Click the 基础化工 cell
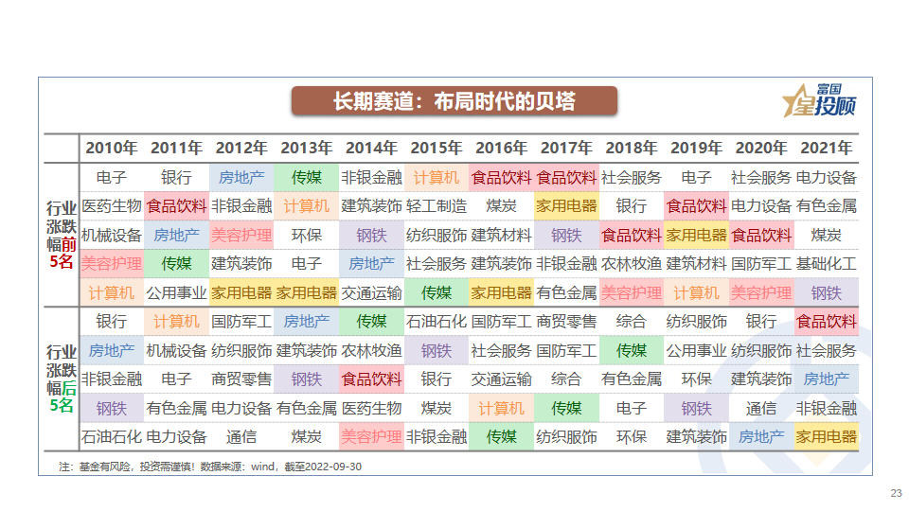Viewport: 909px width, 511px height. [x=826, y=264]
